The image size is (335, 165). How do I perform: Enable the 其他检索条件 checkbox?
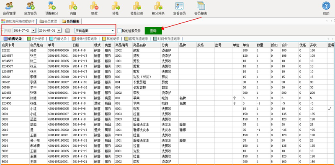coord(119,30)
